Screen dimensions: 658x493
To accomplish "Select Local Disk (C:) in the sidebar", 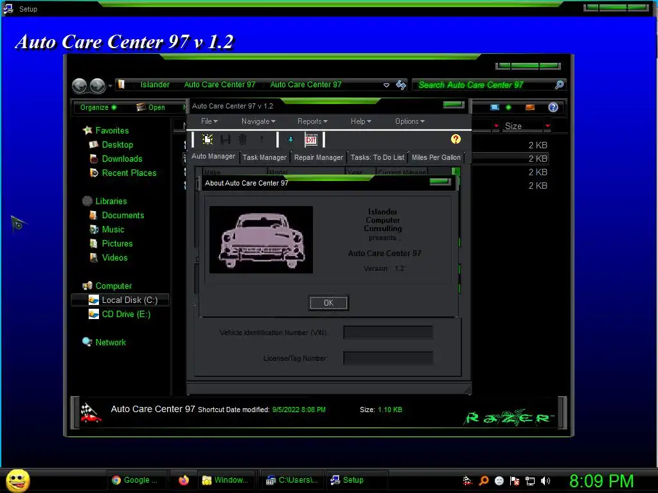I will click(120, 300).
